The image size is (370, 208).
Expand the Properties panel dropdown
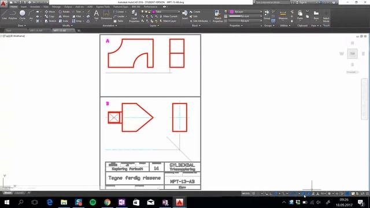[x=236, y=25]
